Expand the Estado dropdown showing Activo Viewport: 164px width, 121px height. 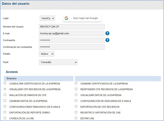pos(47,54)
